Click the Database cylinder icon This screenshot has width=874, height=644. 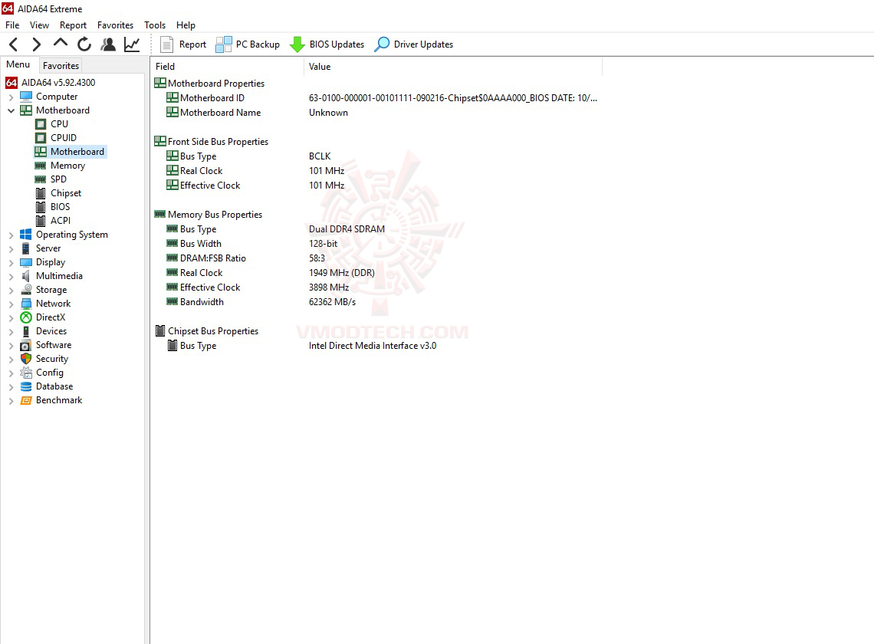26,386
